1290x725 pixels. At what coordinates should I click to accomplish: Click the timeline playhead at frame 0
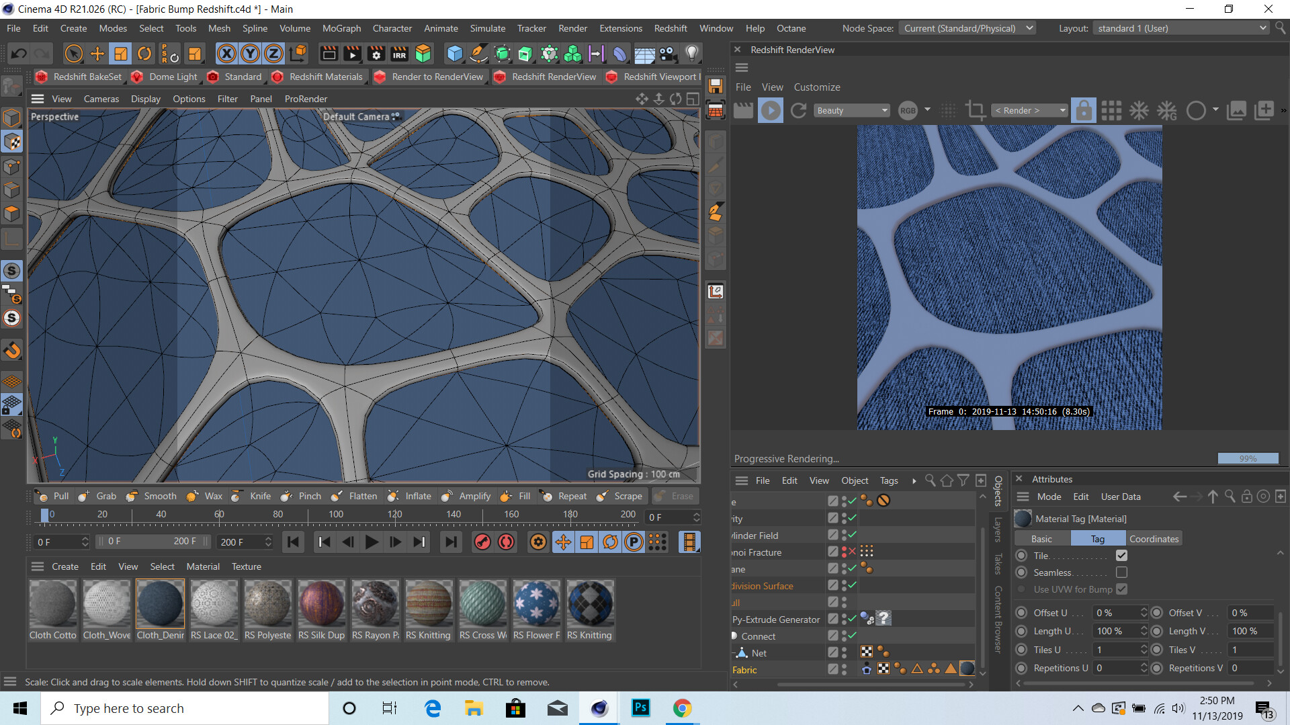pos(44,515)
